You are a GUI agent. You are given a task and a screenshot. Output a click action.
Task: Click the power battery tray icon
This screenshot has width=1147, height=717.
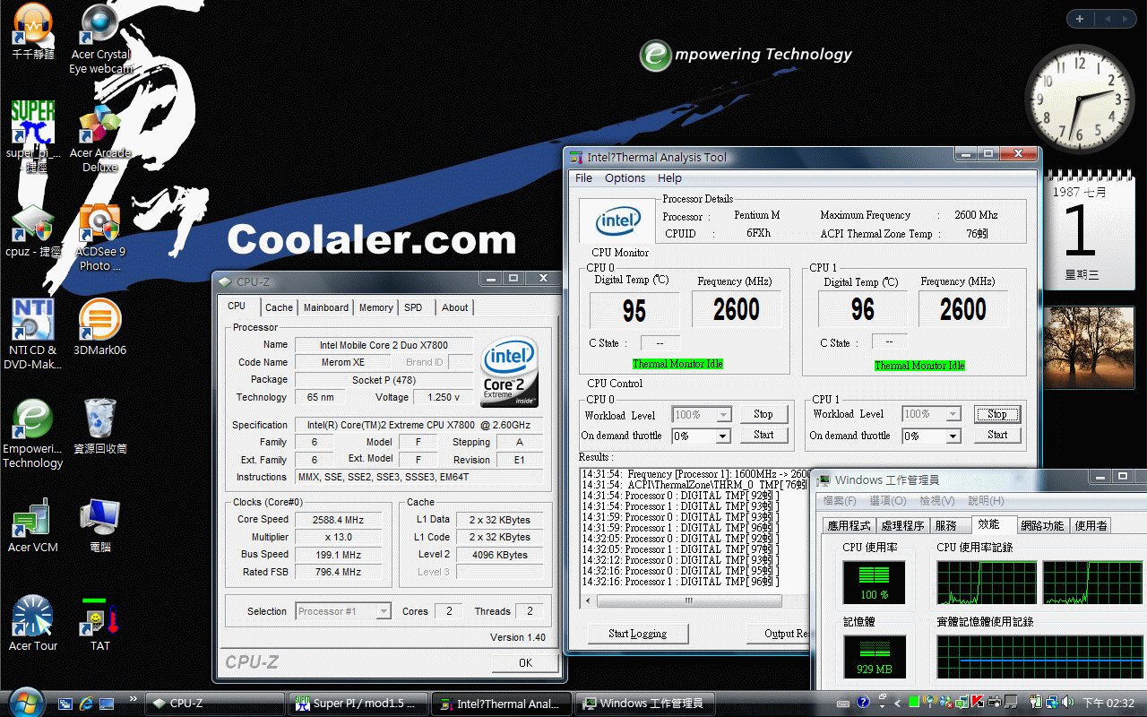[x=1036, y=703]
